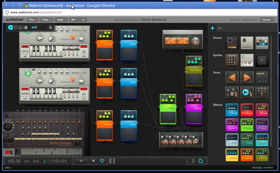Add the audio track tool with blue play icon
The height and width of the screenshot is (173, 280).
[x=247, y=92]
